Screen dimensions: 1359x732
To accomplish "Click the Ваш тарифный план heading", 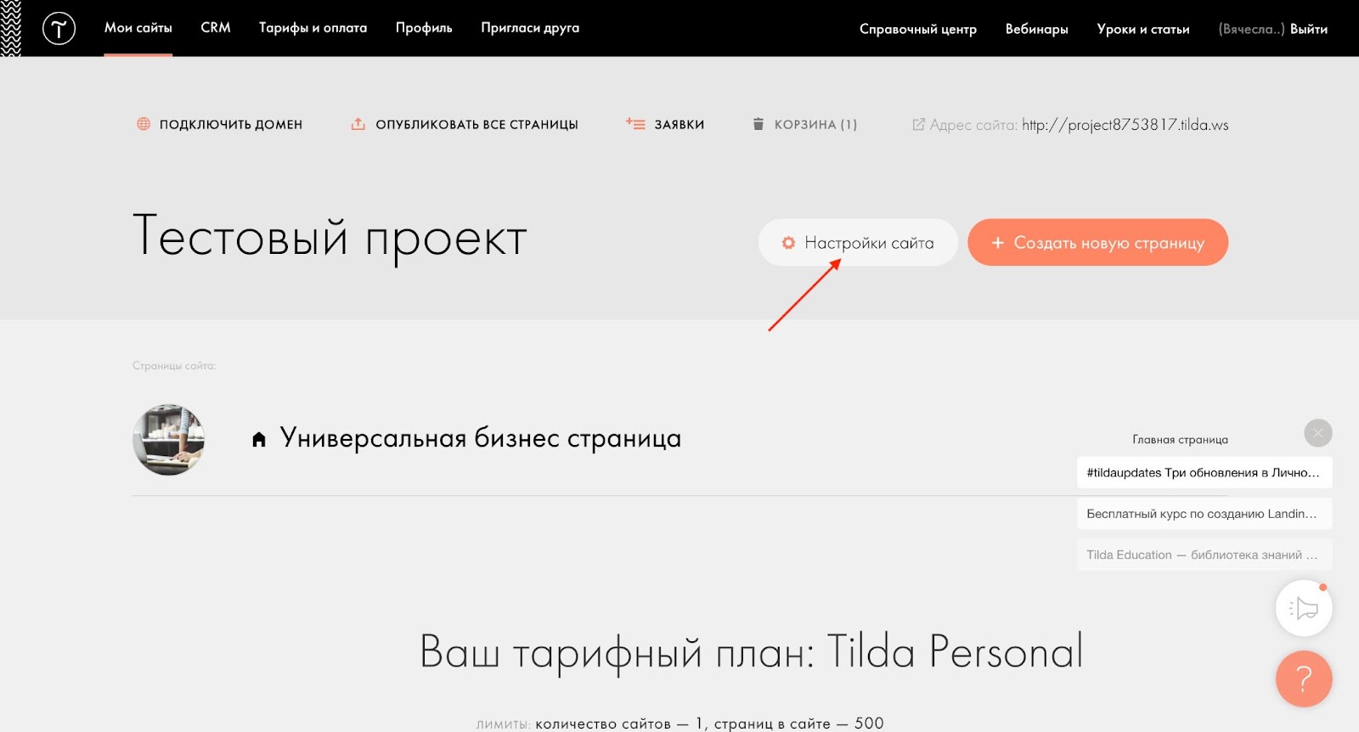I will (x=752, y=652).
